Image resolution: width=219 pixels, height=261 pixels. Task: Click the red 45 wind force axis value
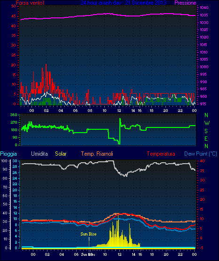pos(14,16)
